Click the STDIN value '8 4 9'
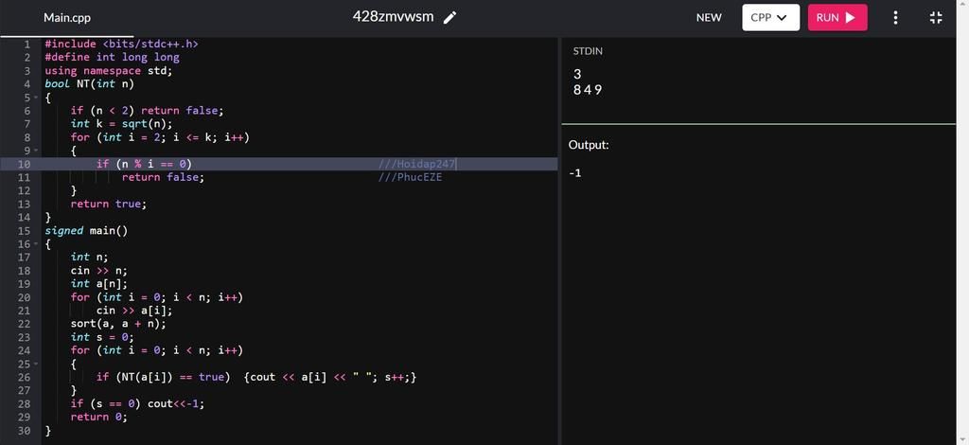Image resolution: width=969 pixels, height=445 pixels. pyautogui.click(x=587, y=90)
